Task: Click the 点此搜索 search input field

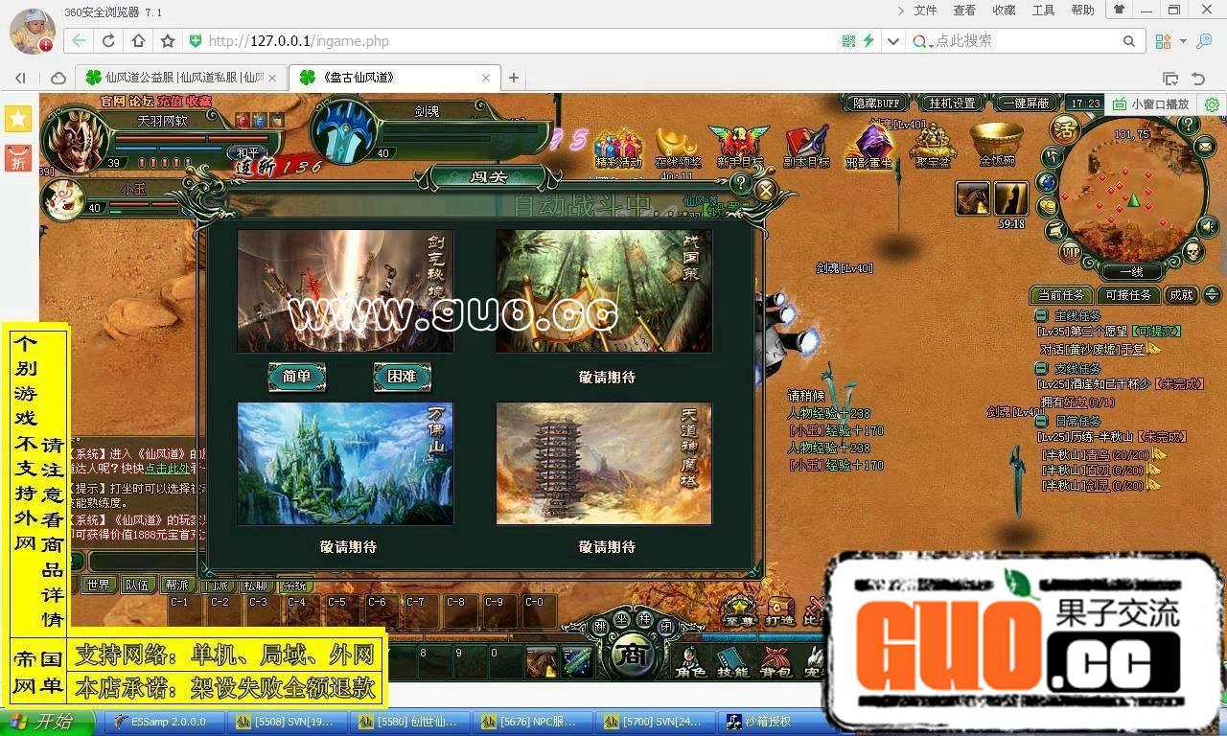Action: click(1026, 41)
